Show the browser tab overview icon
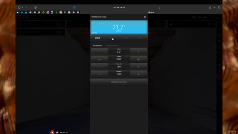This screenshot has width=238, height=134. click(x=219, y=7)
